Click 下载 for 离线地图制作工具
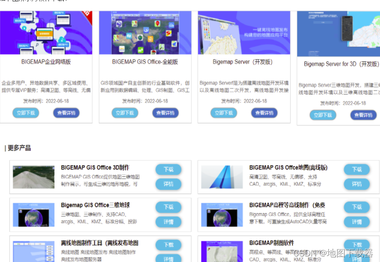Viewport: 380px width, 262px height. point(169,245)
